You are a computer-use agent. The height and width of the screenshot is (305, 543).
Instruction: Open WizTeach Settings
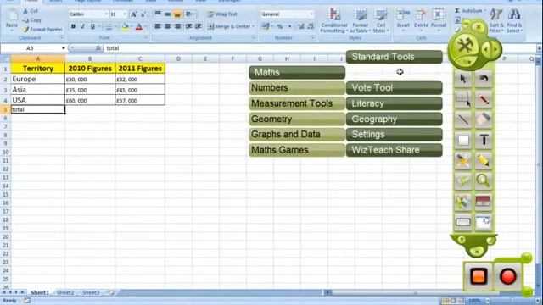click(394, 135)
